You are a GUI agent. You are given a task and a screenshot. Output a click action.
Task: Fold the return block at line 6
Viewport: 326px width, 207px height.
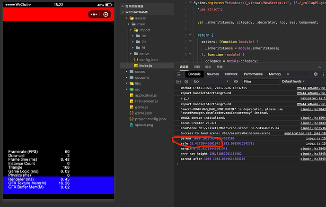[190, 34]
